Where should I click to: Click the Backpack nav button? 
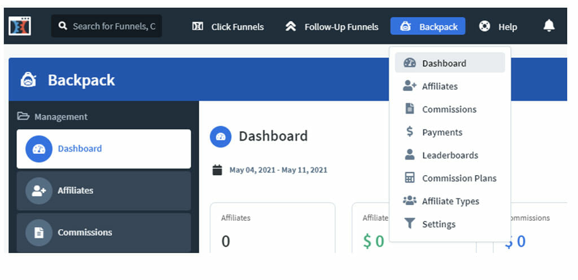coord(428,26)
